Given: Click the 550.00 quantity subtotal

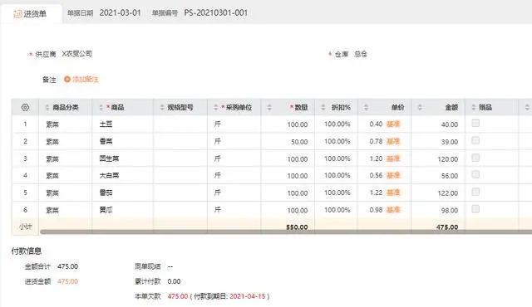Looking at the screenshot, I should [x=297, y=227].
